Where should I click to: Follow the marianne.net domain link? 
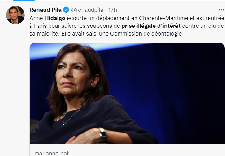click(51, 153)
